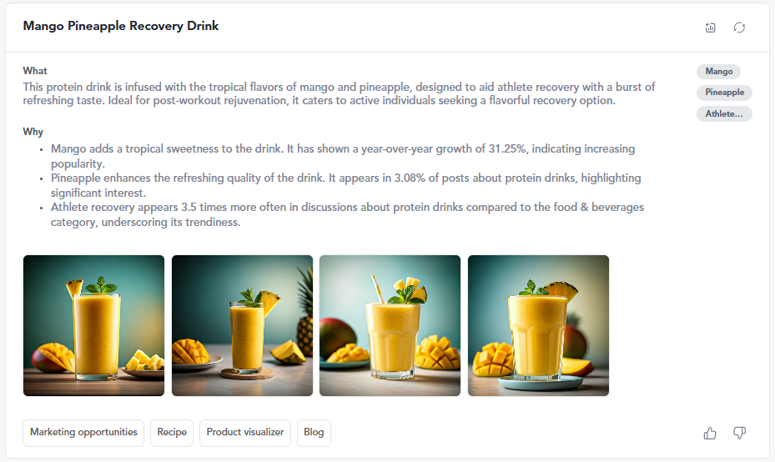
Task: Click the chart insights icon in header
Action: 710,28
